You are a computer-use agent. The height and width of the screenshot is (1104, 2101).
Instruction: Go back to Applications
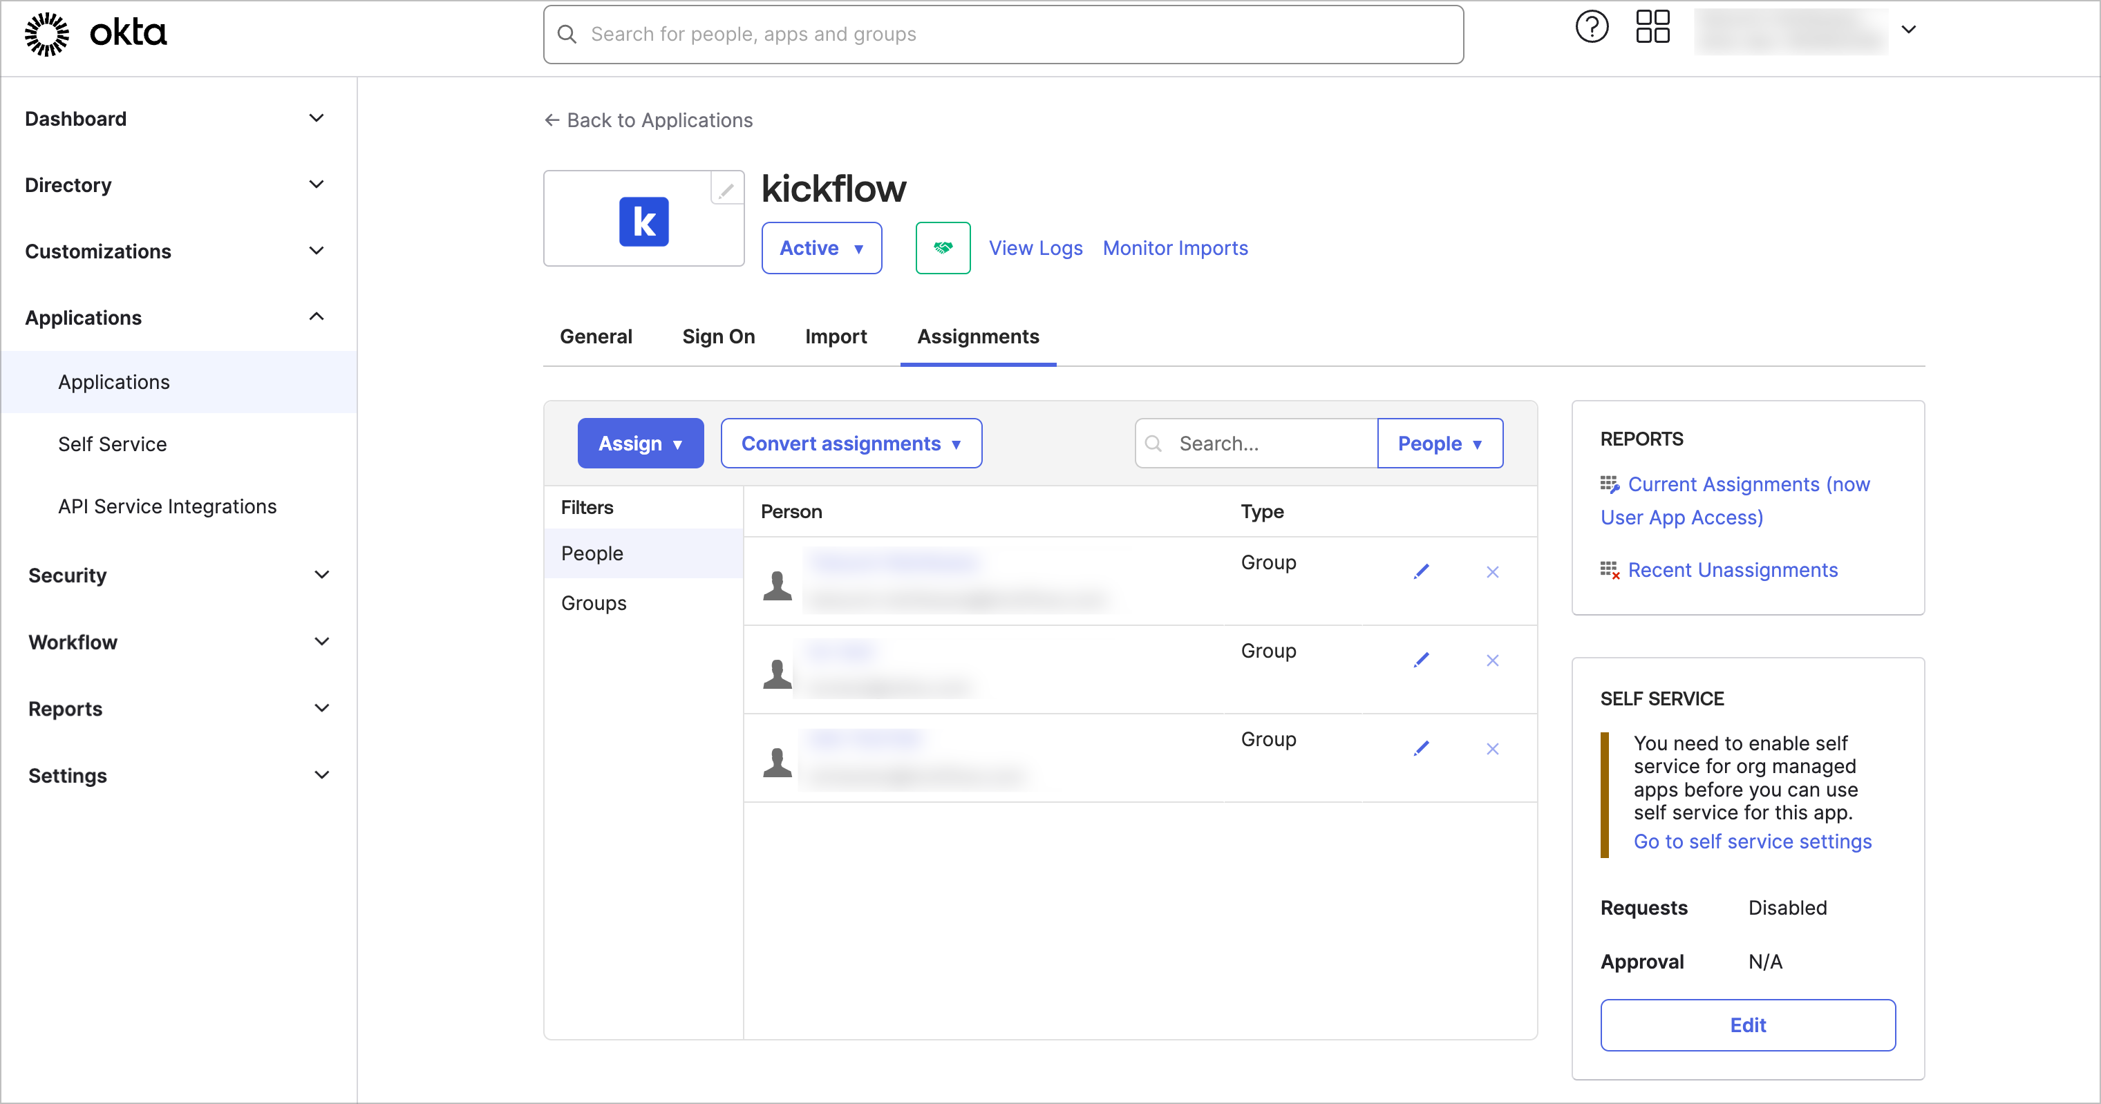click(648, 121)
